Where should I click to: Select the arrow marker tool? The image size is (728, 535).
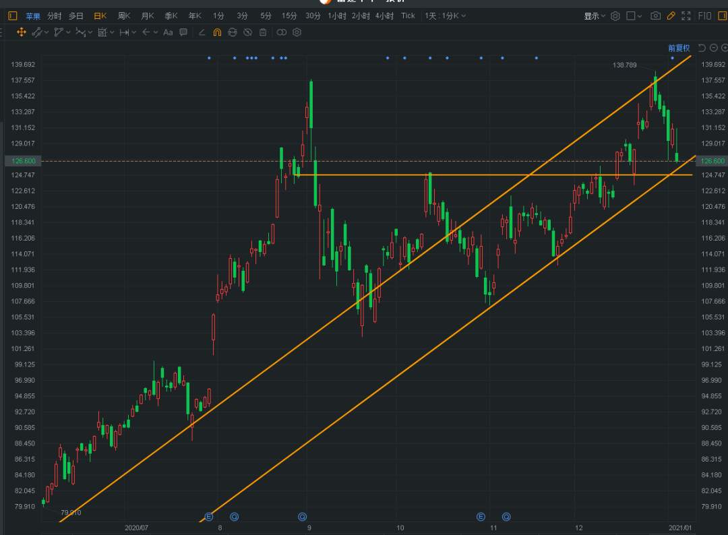[146, 32]
